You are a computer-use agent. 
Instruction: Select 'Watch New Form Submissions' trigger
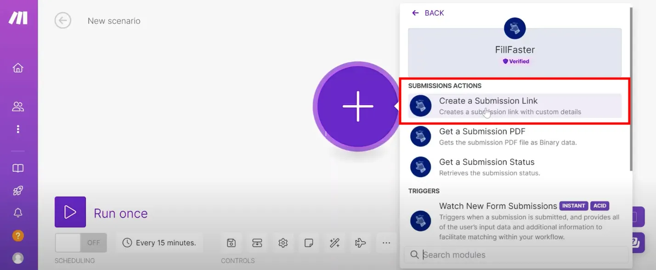pos(515,221)
